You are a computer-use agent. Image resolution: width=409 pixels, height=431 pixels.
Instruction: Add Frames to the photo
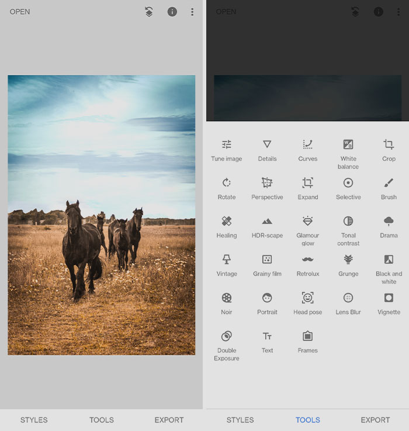coord(307,342)
